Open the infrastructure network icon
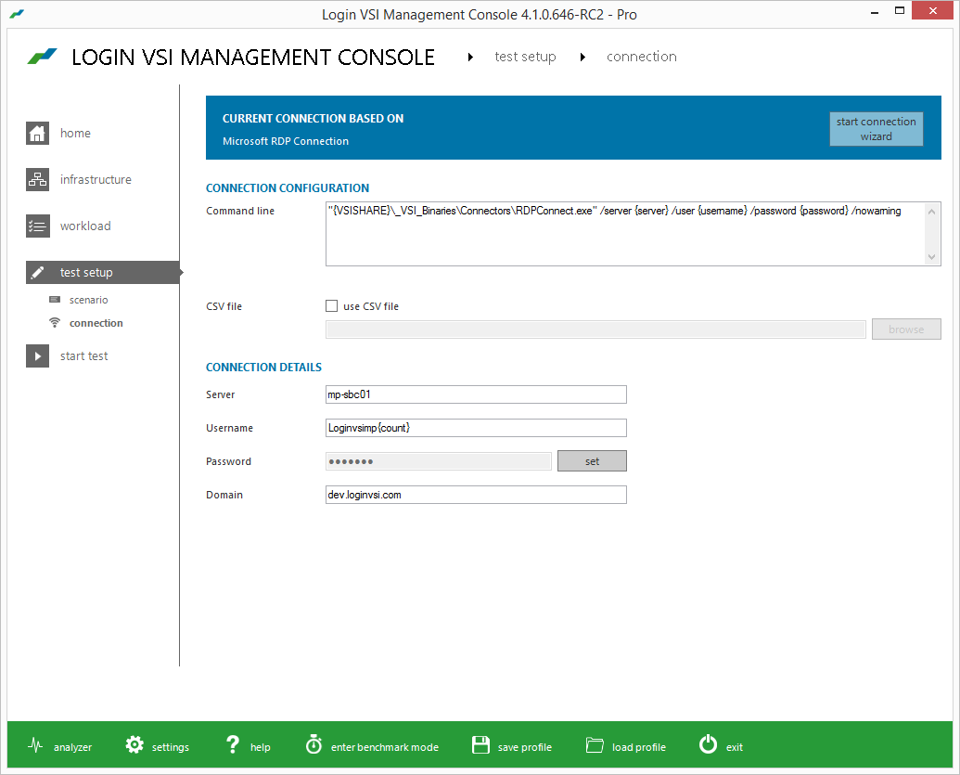This screenshot has width=960, height=775. tap(37, 179)
